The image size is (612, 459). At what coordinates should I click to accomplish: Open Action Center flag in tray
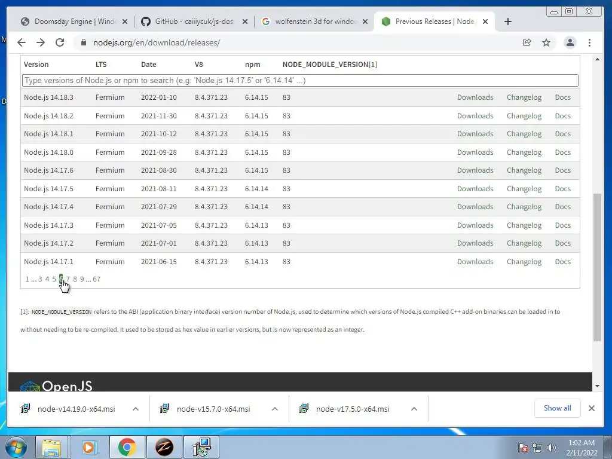(523, 448)
